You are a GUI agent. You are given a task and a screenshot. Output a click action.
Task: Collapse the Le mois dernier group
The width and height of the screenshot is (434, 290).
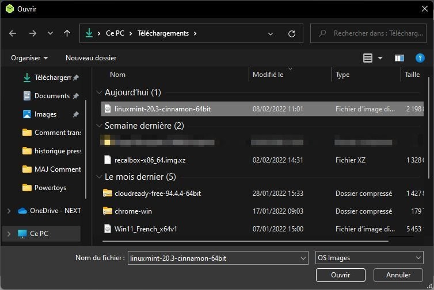pos(99,177)
